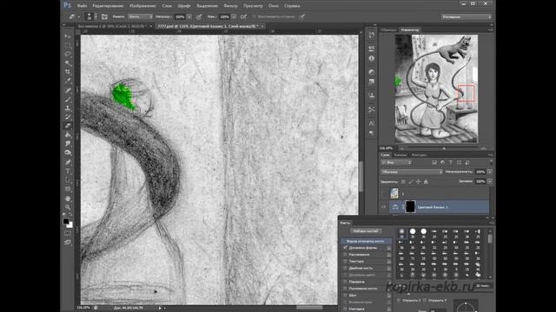556x312 pixels.
Task: Enable Текстура checkbox
Action: pos(346,262)
